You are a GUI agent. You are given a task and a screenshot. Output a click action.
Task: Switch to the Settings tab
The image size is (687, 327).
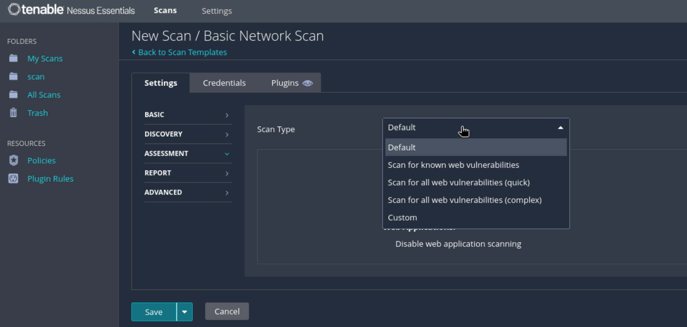tap(161, 83)
